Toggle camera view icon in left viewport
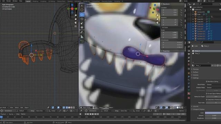This screenshot has width=221, height=124. click(x=76, y=22)
